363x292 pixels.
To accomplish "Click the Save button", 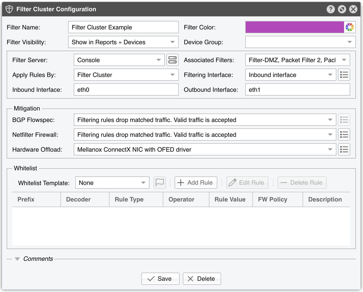I will pyautogui.click(x=161, y=279).
